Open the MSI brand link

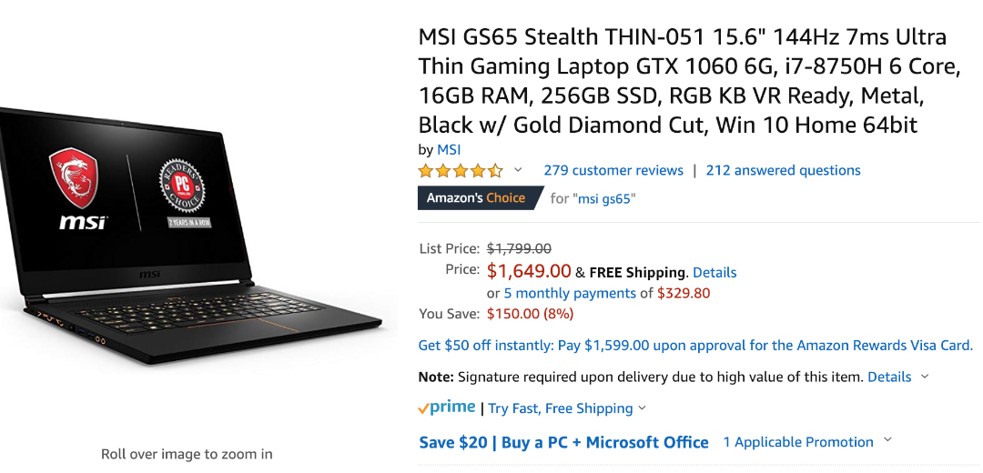click(449, 149)
